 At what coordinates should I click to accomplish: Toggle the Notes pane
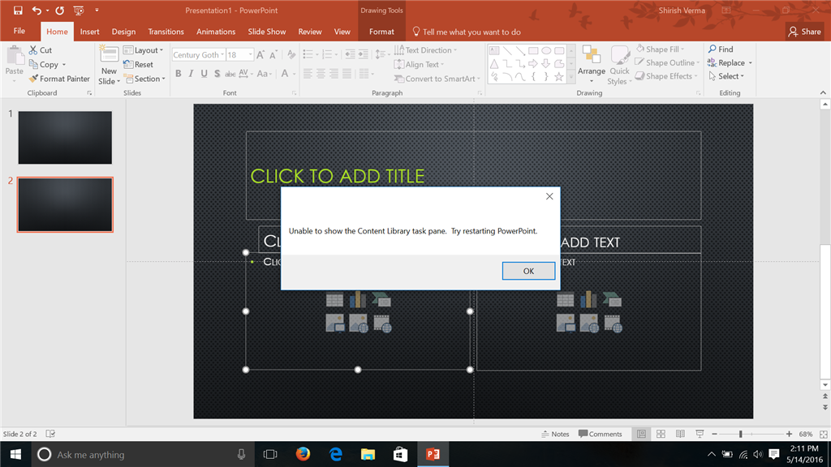coord(555,434)
